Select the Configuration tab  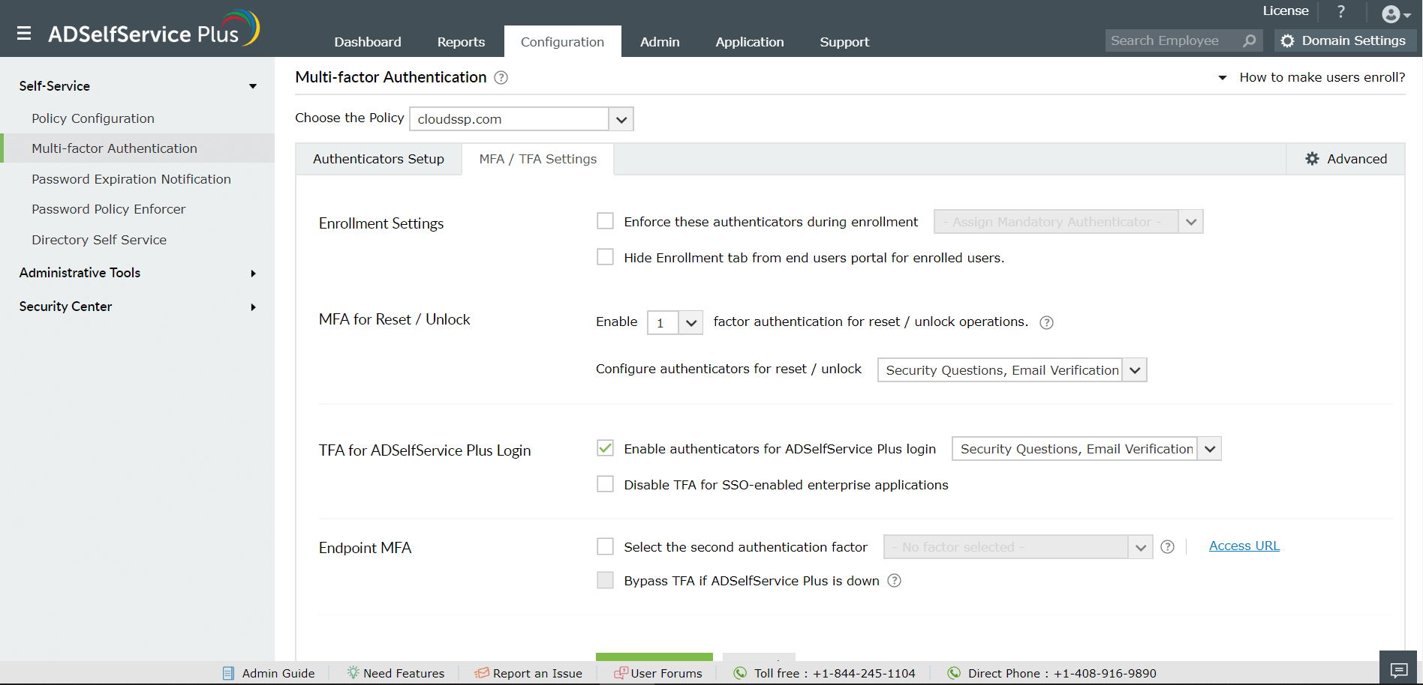pos(562,42)
